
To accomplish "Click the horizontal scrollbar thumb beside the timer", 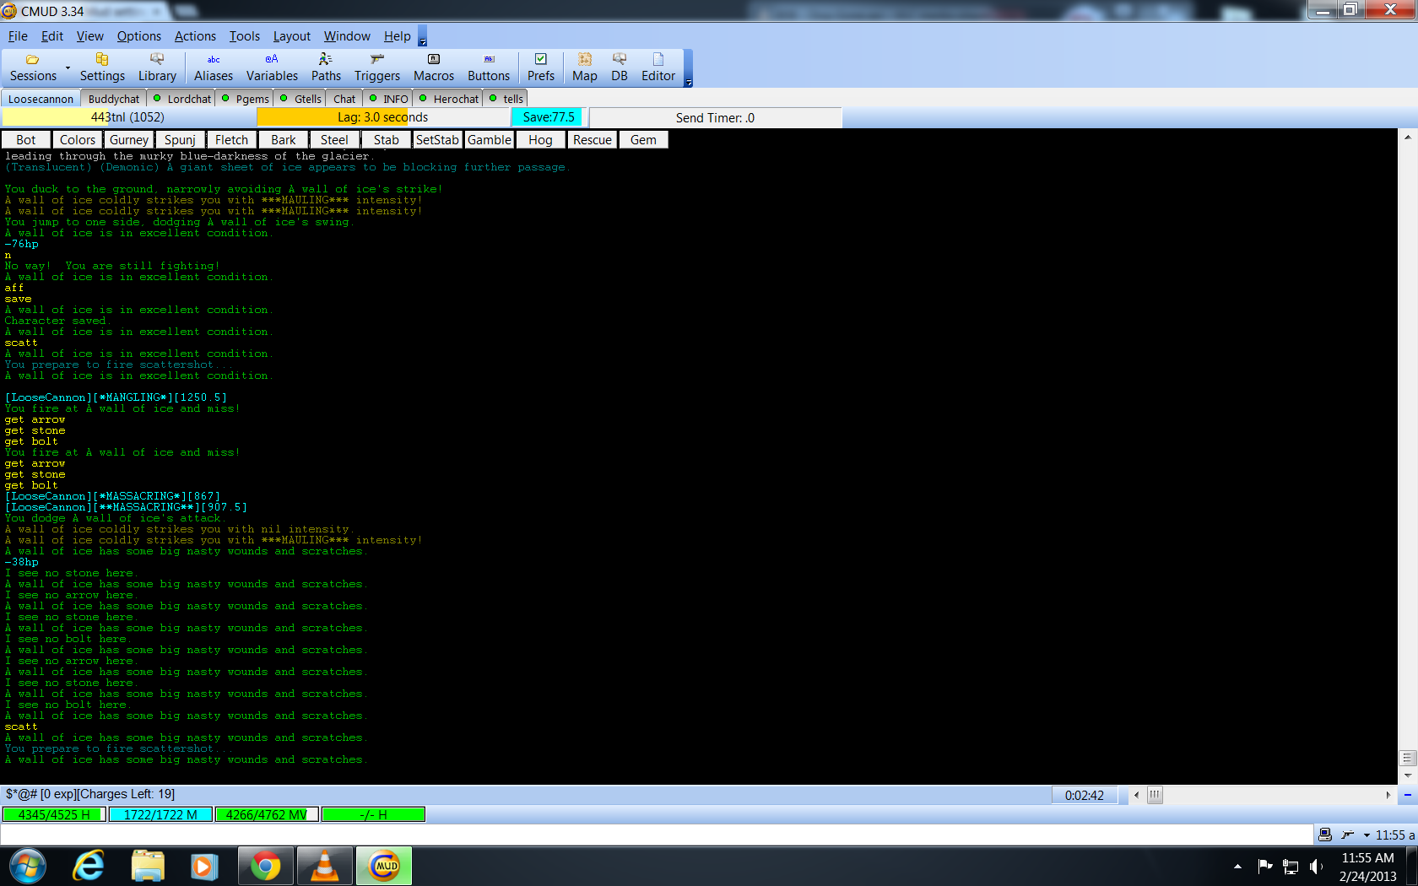I will coord(1155,795).
